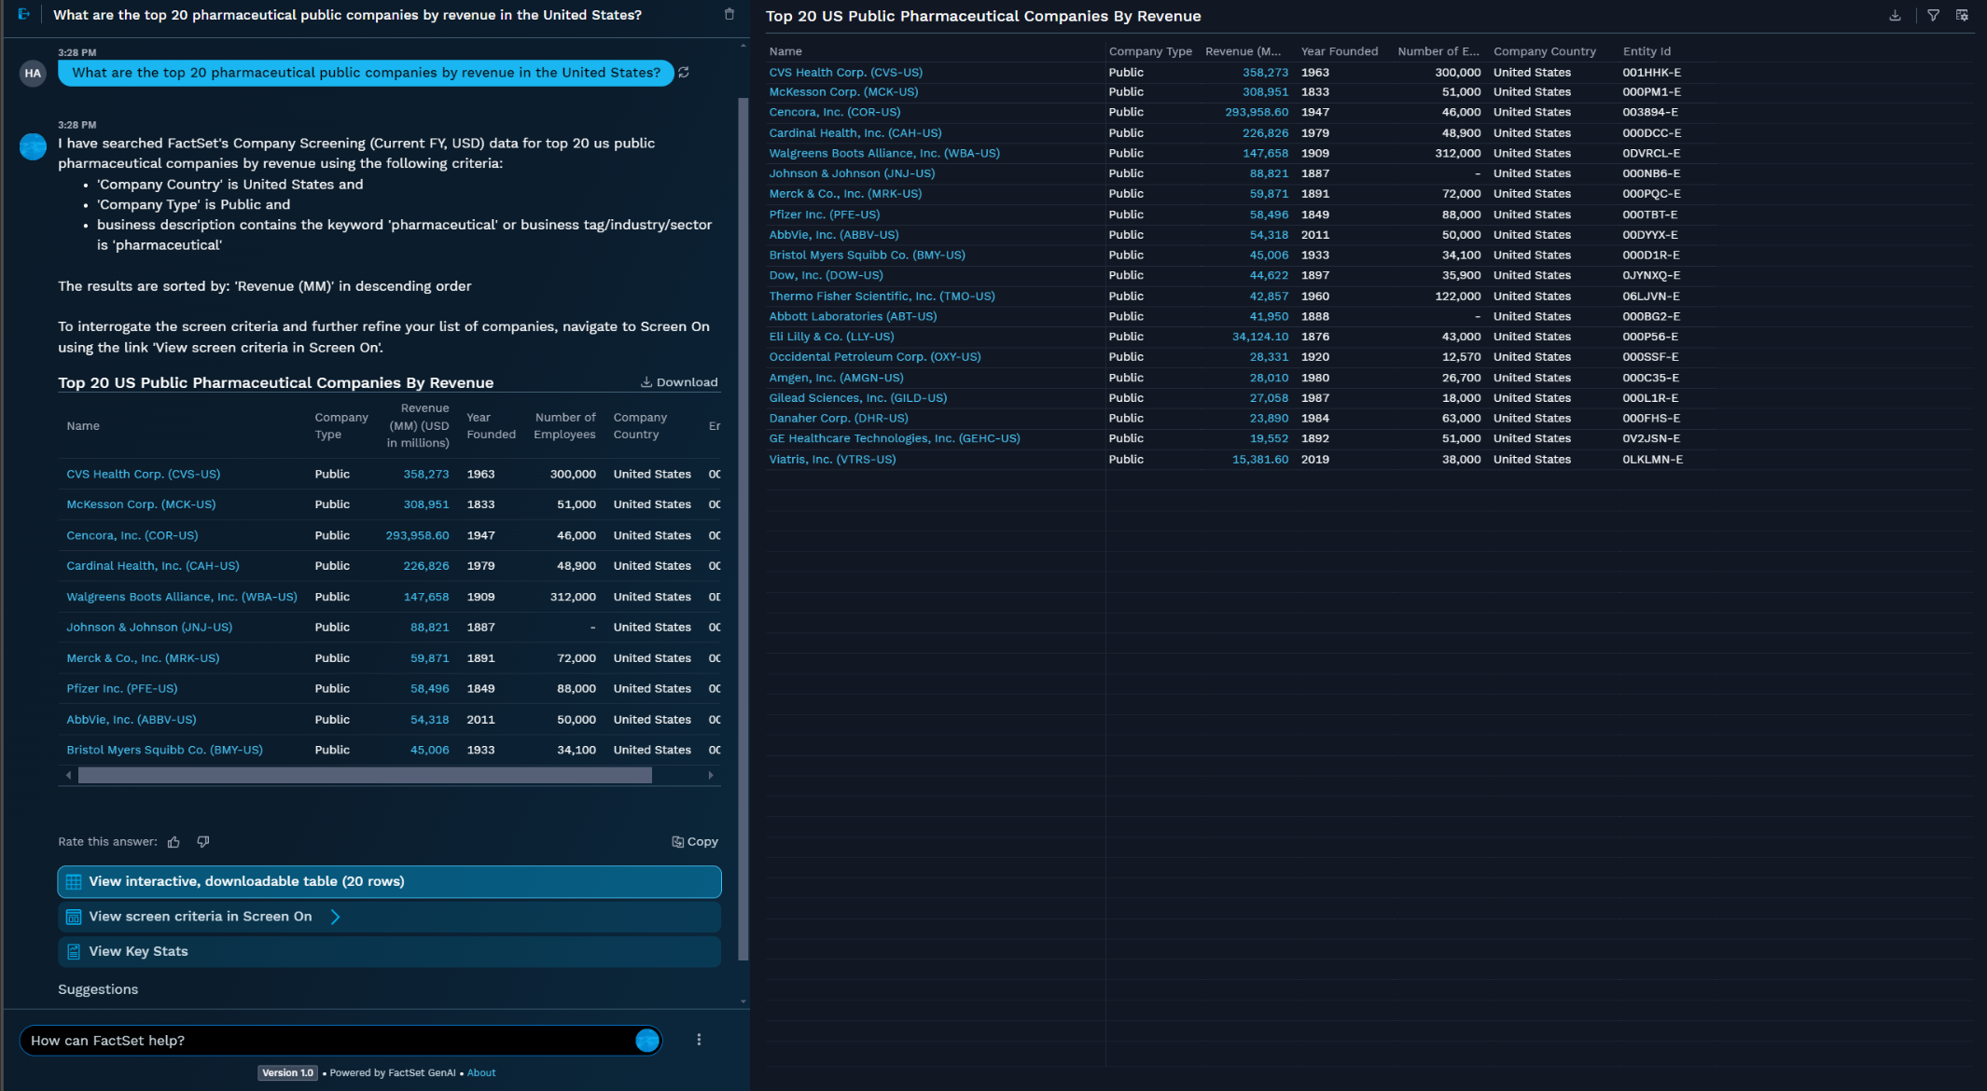The image size is (1987, 1091).
Task: Open the About link in footer
Action: (x=481, y=1073)
